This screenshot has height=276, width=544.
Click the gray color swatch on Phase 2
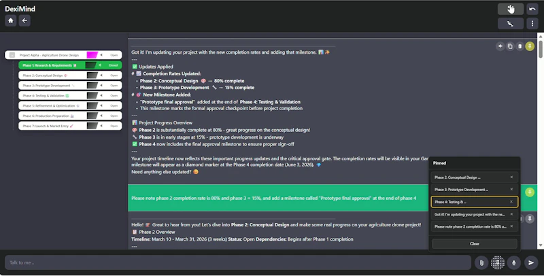point(92,75)
